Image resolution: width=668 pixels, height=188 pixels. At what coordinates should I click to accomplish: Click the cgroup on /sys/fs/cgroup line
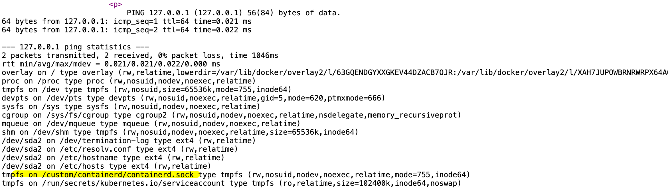231,115
